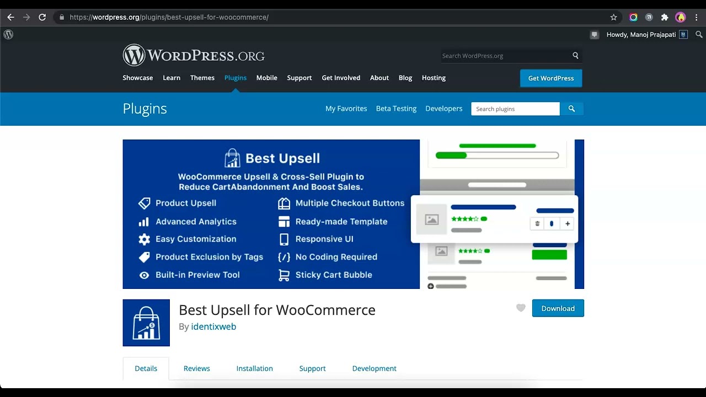The width and height of the screenshot is (706, 397).
Task: Favorite the plugin with the heart icon
Action: click(521, 308)
